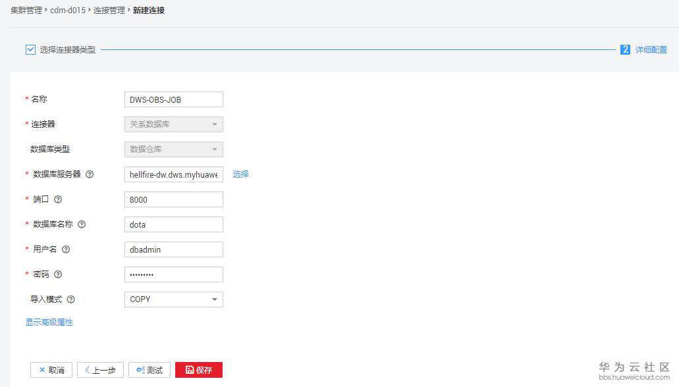
Task: Click help icon next to 用户名
Action: (x=66, y=249)
